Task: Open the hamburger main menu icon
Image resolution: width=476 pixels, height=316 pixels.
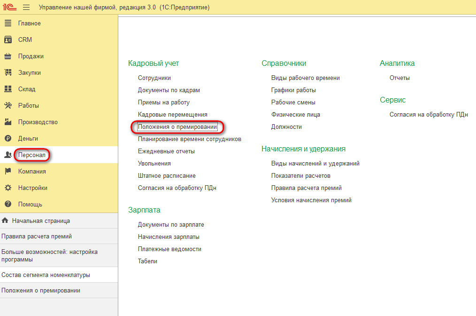Action: tap(26, 8)
